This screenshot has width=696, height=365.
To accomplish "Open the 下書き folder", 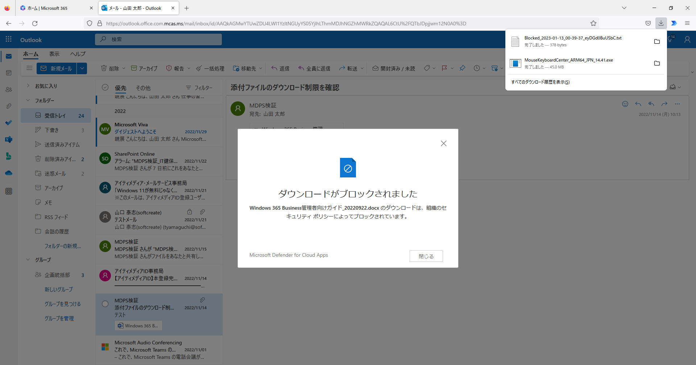I will [x=56, y=130].
